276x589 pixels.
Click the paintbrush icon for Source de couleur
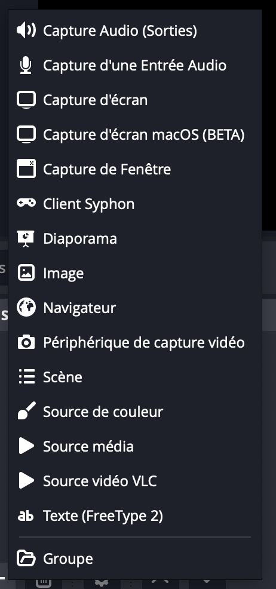27,411
